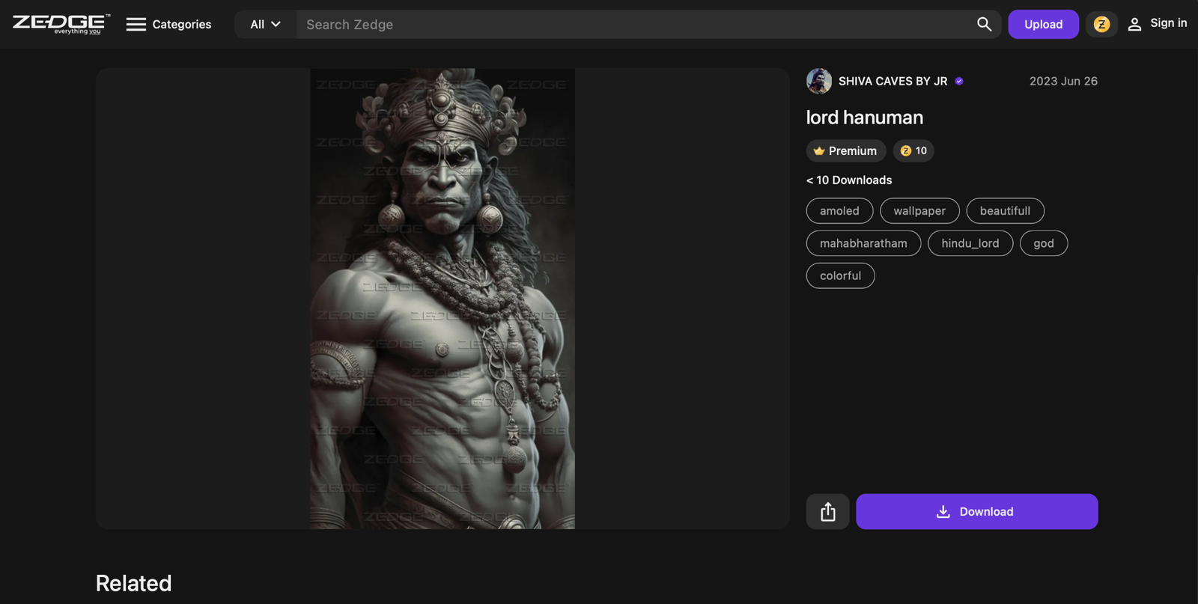Click the 10 credits price badge
1198x604 pixels.
pyautogui.click(x=913, y=150)
